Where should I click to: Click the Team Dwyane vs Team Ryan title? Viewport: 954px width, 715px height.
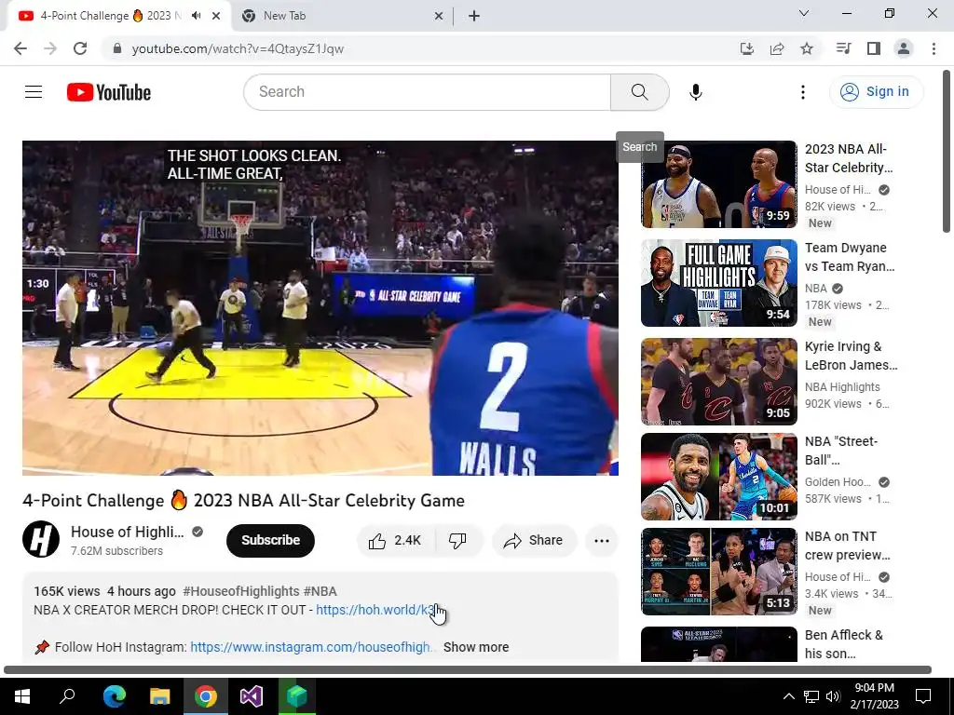(x=850, y=257)
